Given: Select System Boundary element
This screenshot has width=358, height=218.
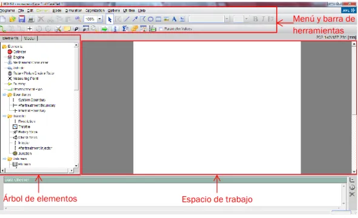Looking at the screenshot, I should click(x=31, y=100).
